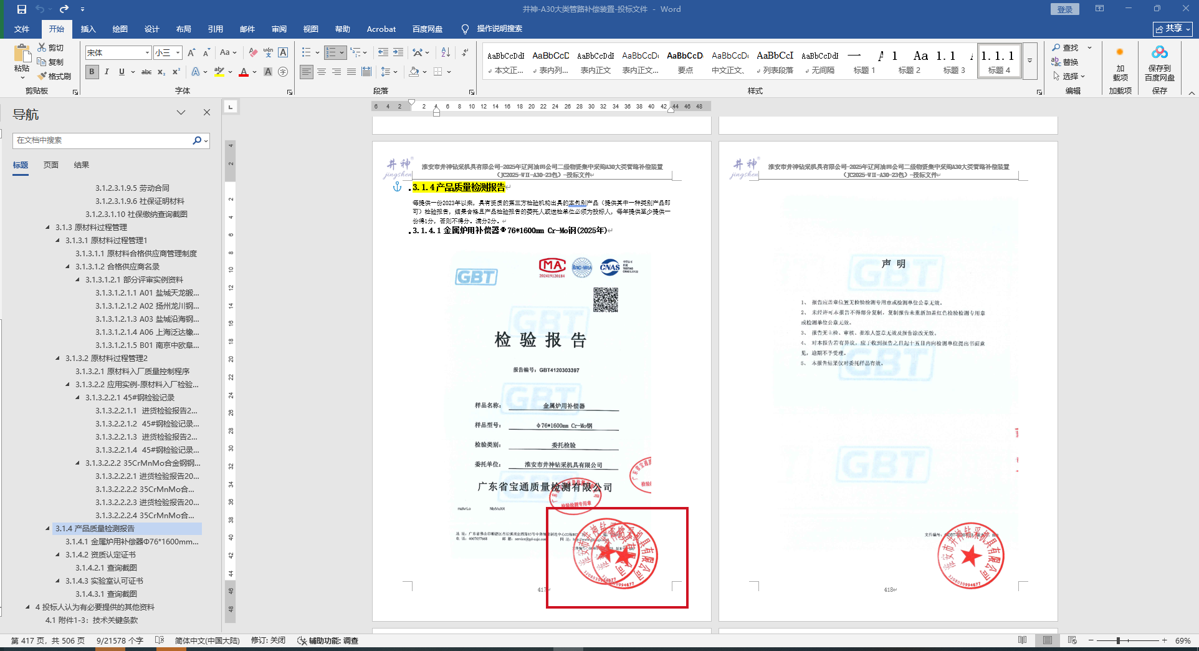Clear all formatting with the eraser icon

point(253,53)
